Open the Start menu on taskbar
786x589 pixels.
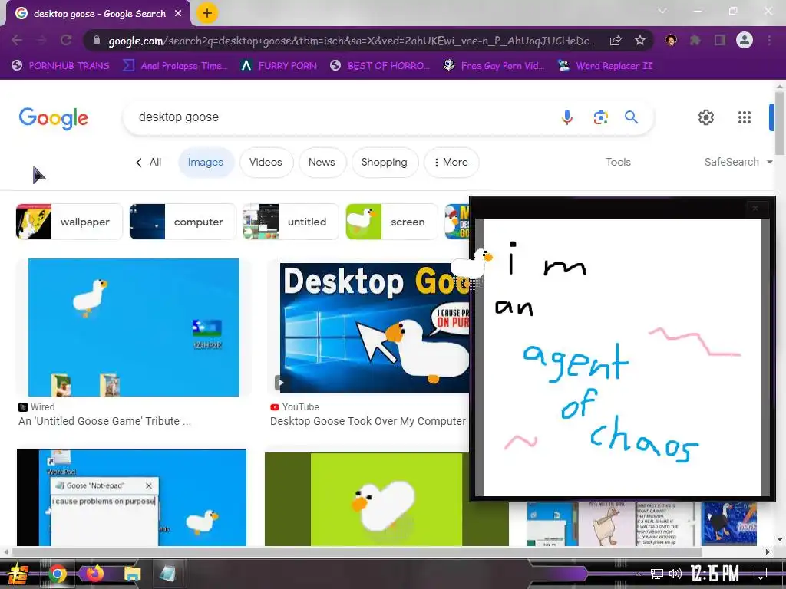click(17, 574)
